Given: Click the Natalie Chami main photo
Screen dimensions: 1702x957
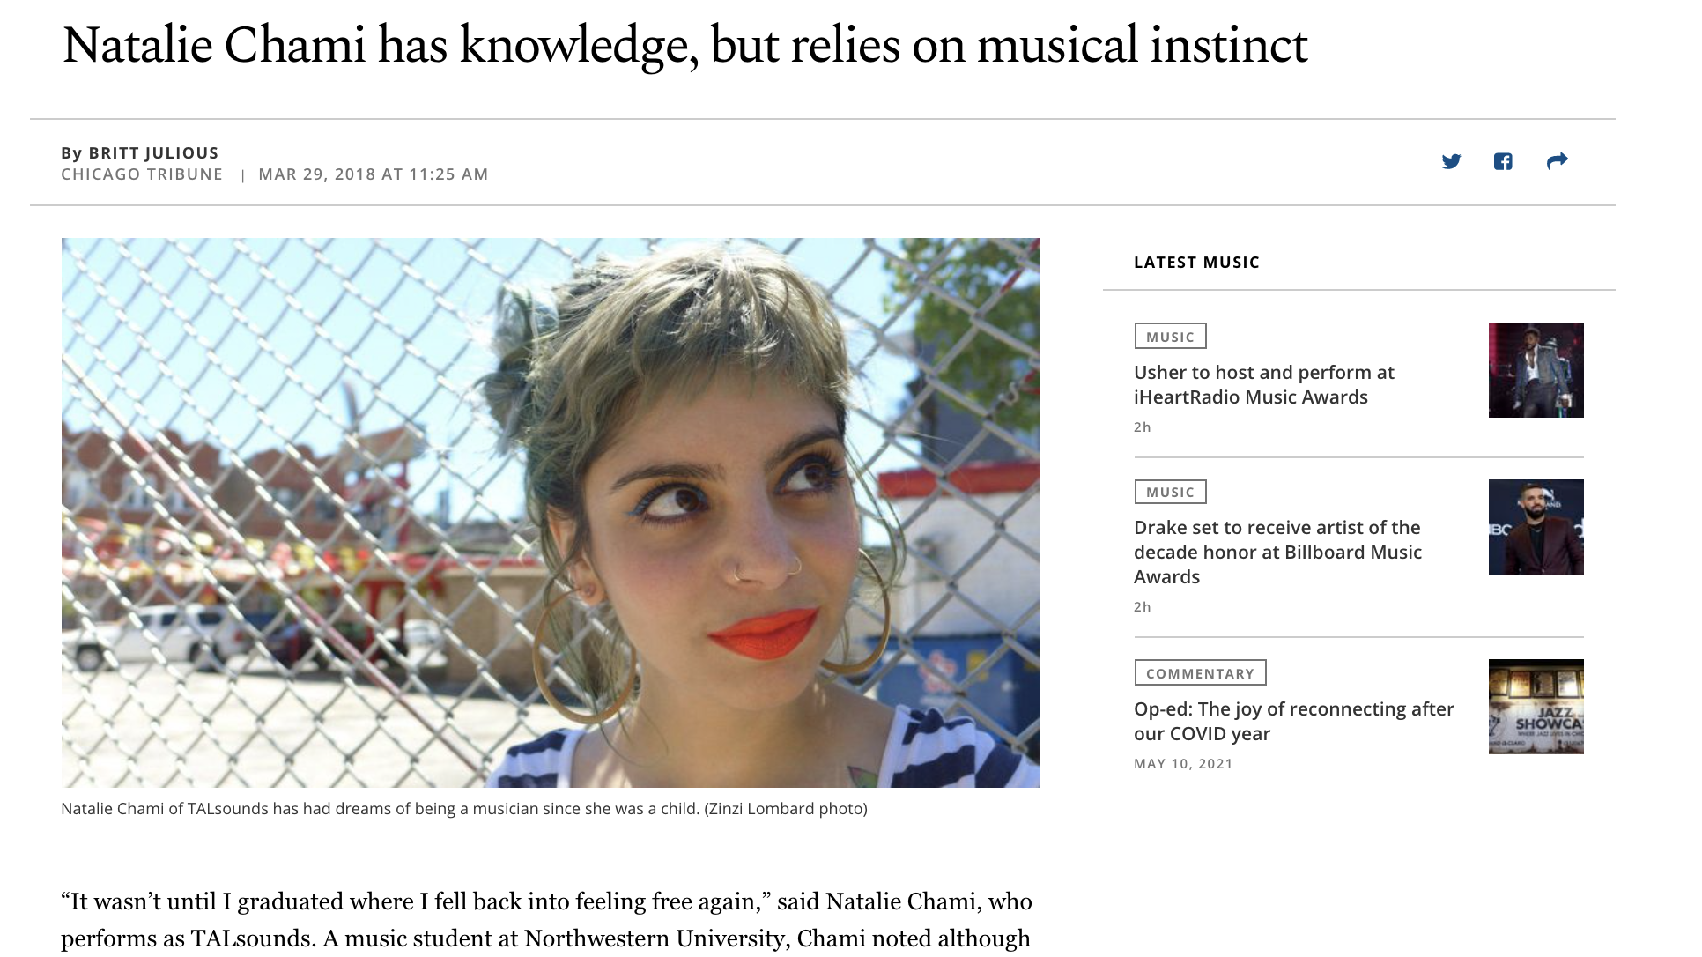Looking at the screenshot, I should pyautogui.click(x=550, y=512).
